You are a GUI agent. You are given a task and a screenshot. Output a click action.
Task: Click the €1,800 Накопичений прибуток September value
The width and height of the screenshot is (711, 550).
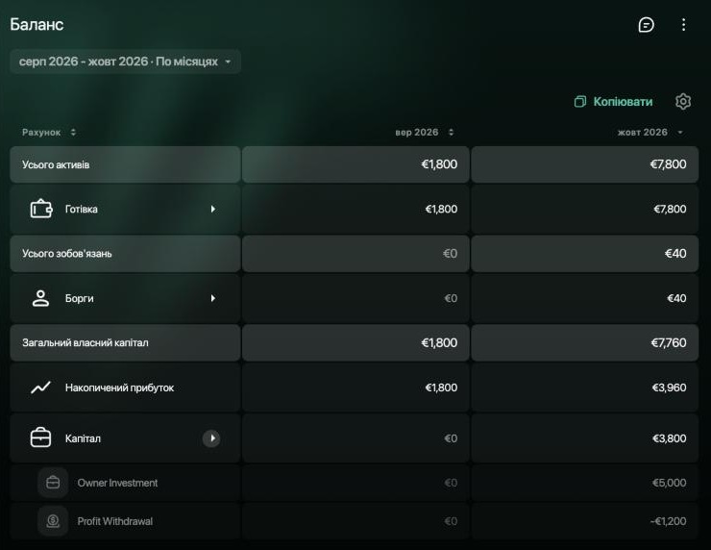[x=441, y=387]
